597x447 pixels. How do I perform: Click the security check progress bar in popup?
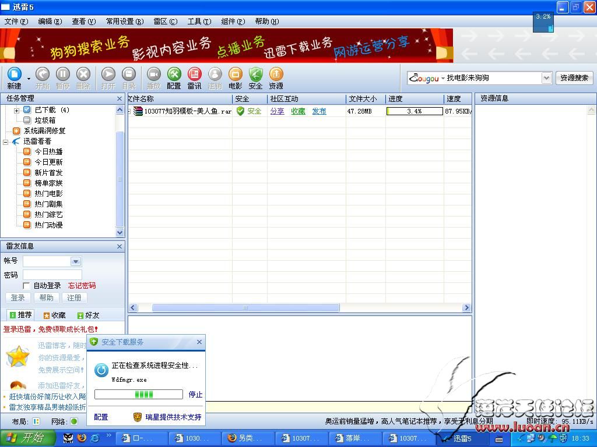pos(139,395)
